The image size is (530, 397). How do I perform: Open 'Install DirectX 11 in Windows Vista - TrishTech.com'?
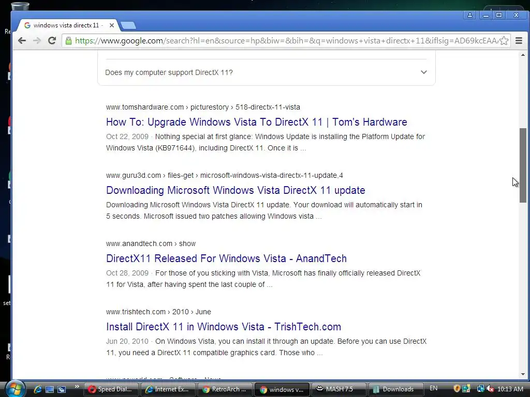point(224,327)
